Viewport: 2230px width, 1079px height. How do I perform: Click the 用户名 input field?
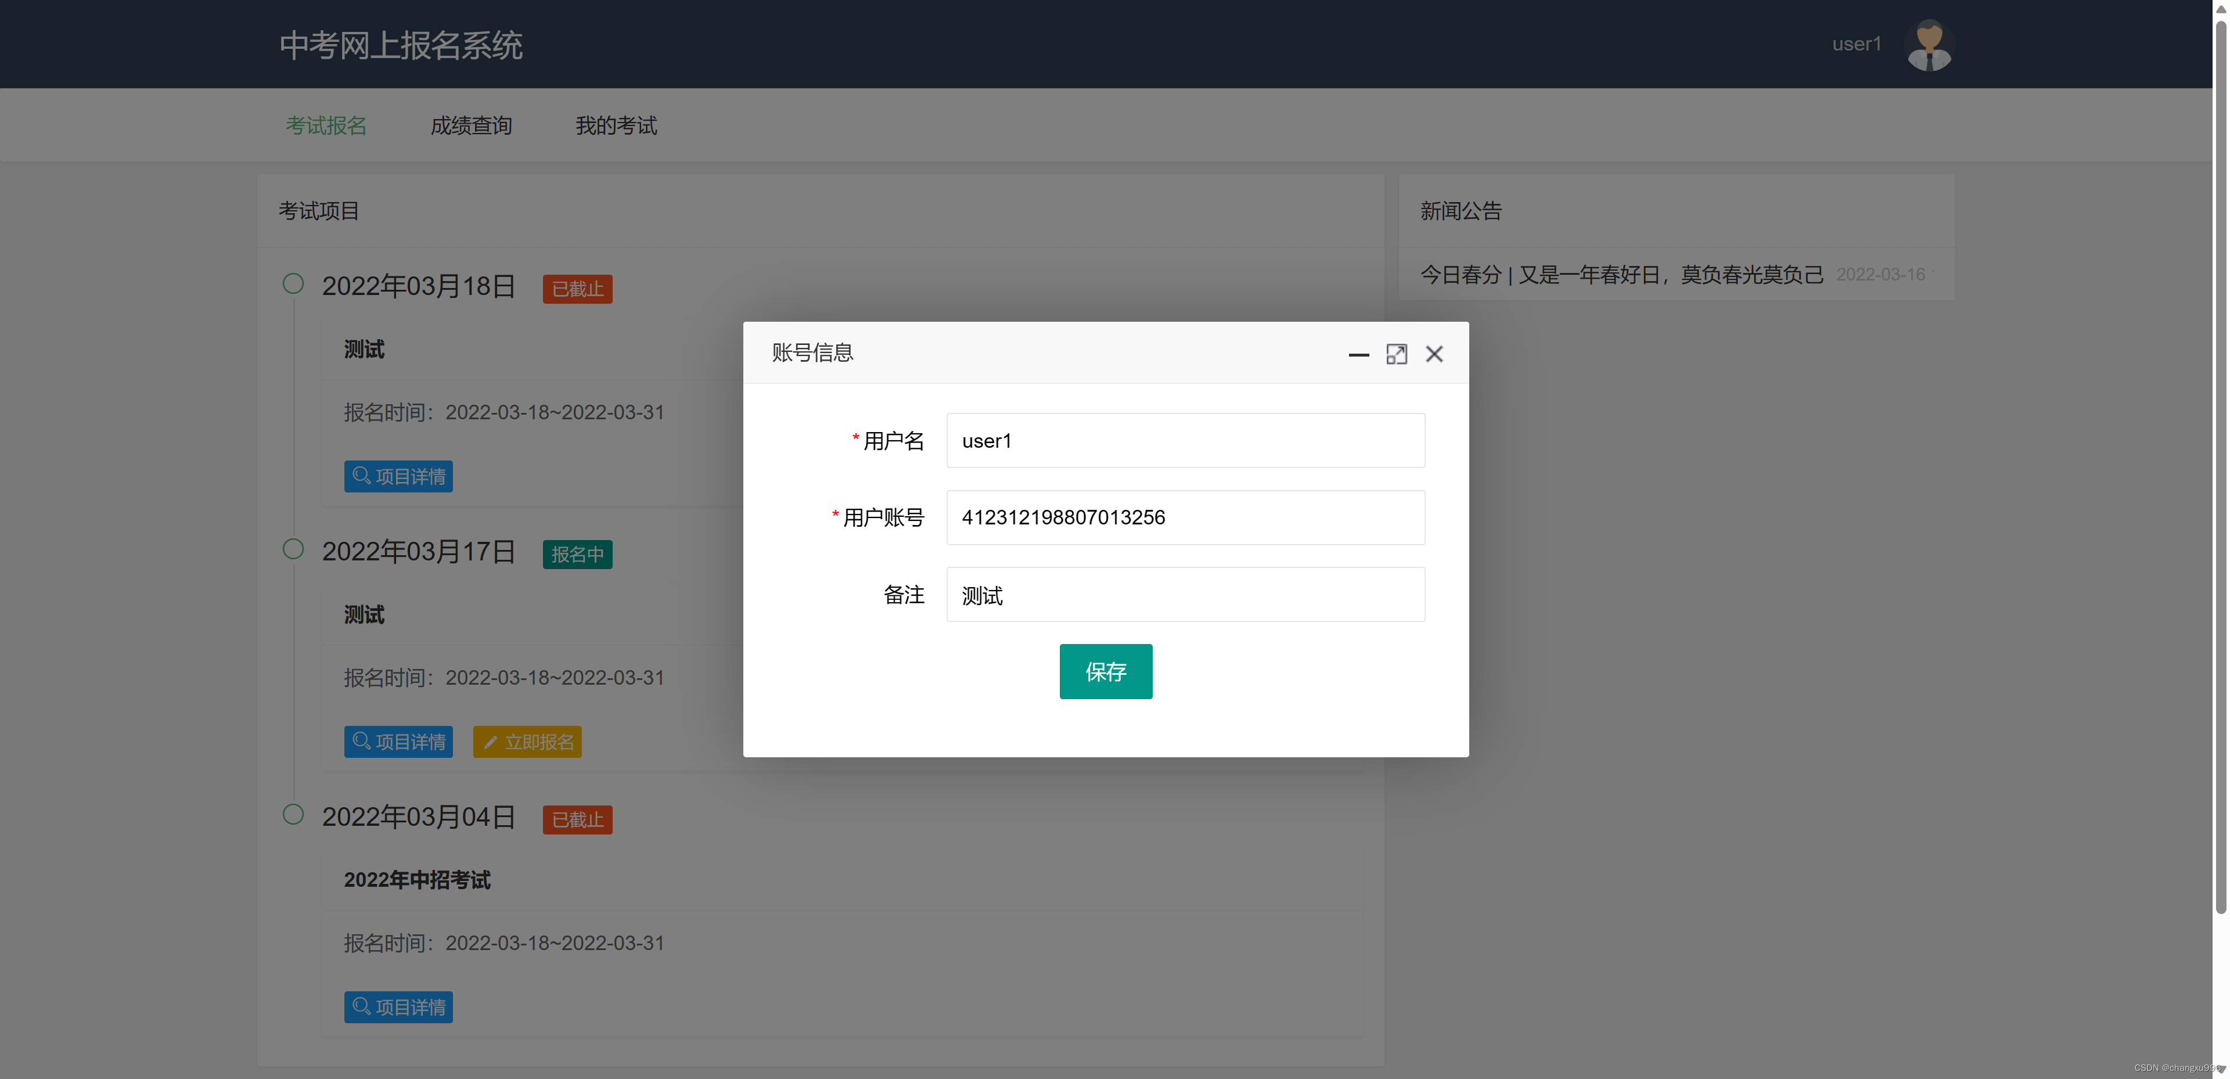pyautogui.click(x=1185, y=441)
